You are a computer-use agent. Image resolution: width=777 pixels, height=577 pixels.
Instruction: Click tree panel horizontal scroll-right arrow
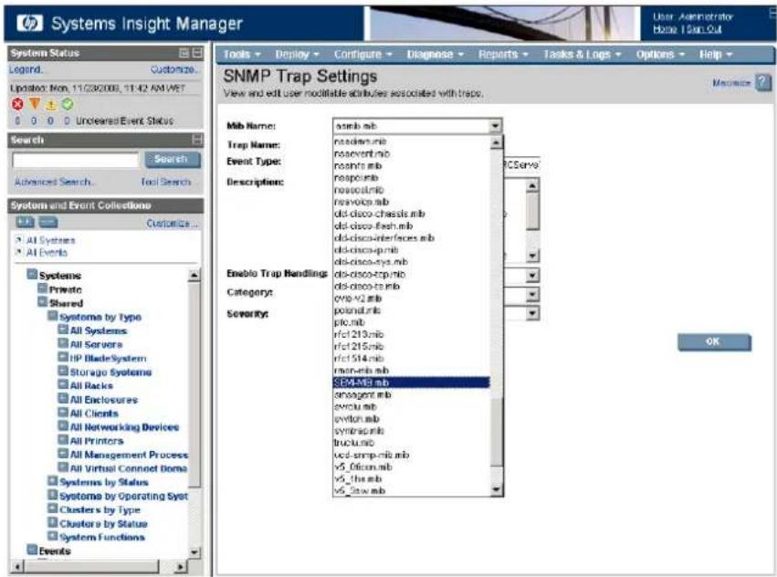[x=181, y=566]
